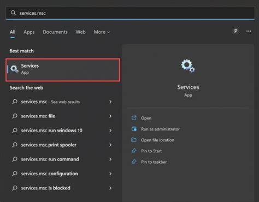The image size is (259, 202).
Task: Search icon beside 'See web results'
Action: pyautogui.click(x=15, y=102)
